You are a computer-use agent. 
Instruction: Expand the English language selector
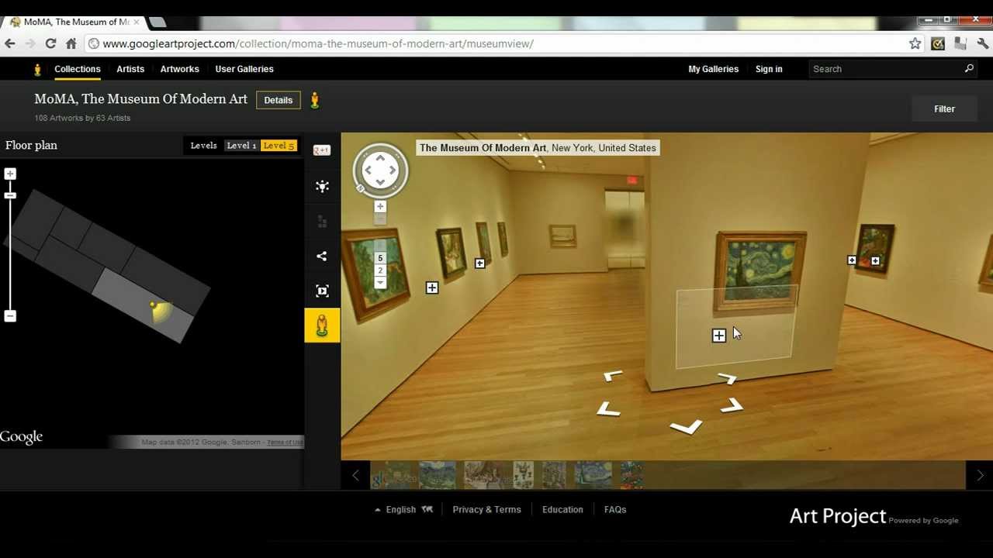point(403,509)
